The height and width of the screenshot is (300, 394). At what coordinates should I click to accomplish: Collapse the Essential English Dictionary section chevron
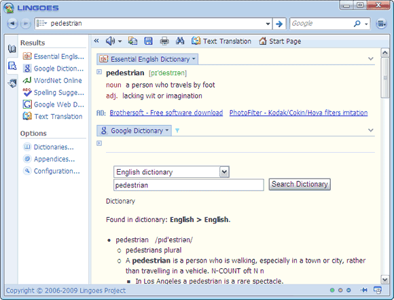371,59
